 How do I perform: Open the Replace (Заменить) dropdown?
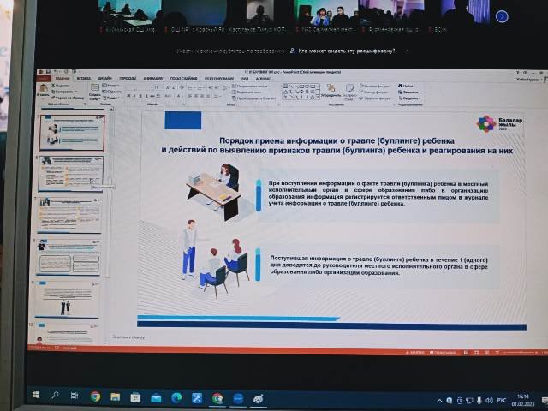pyautogui.click(x=410, y=92)
